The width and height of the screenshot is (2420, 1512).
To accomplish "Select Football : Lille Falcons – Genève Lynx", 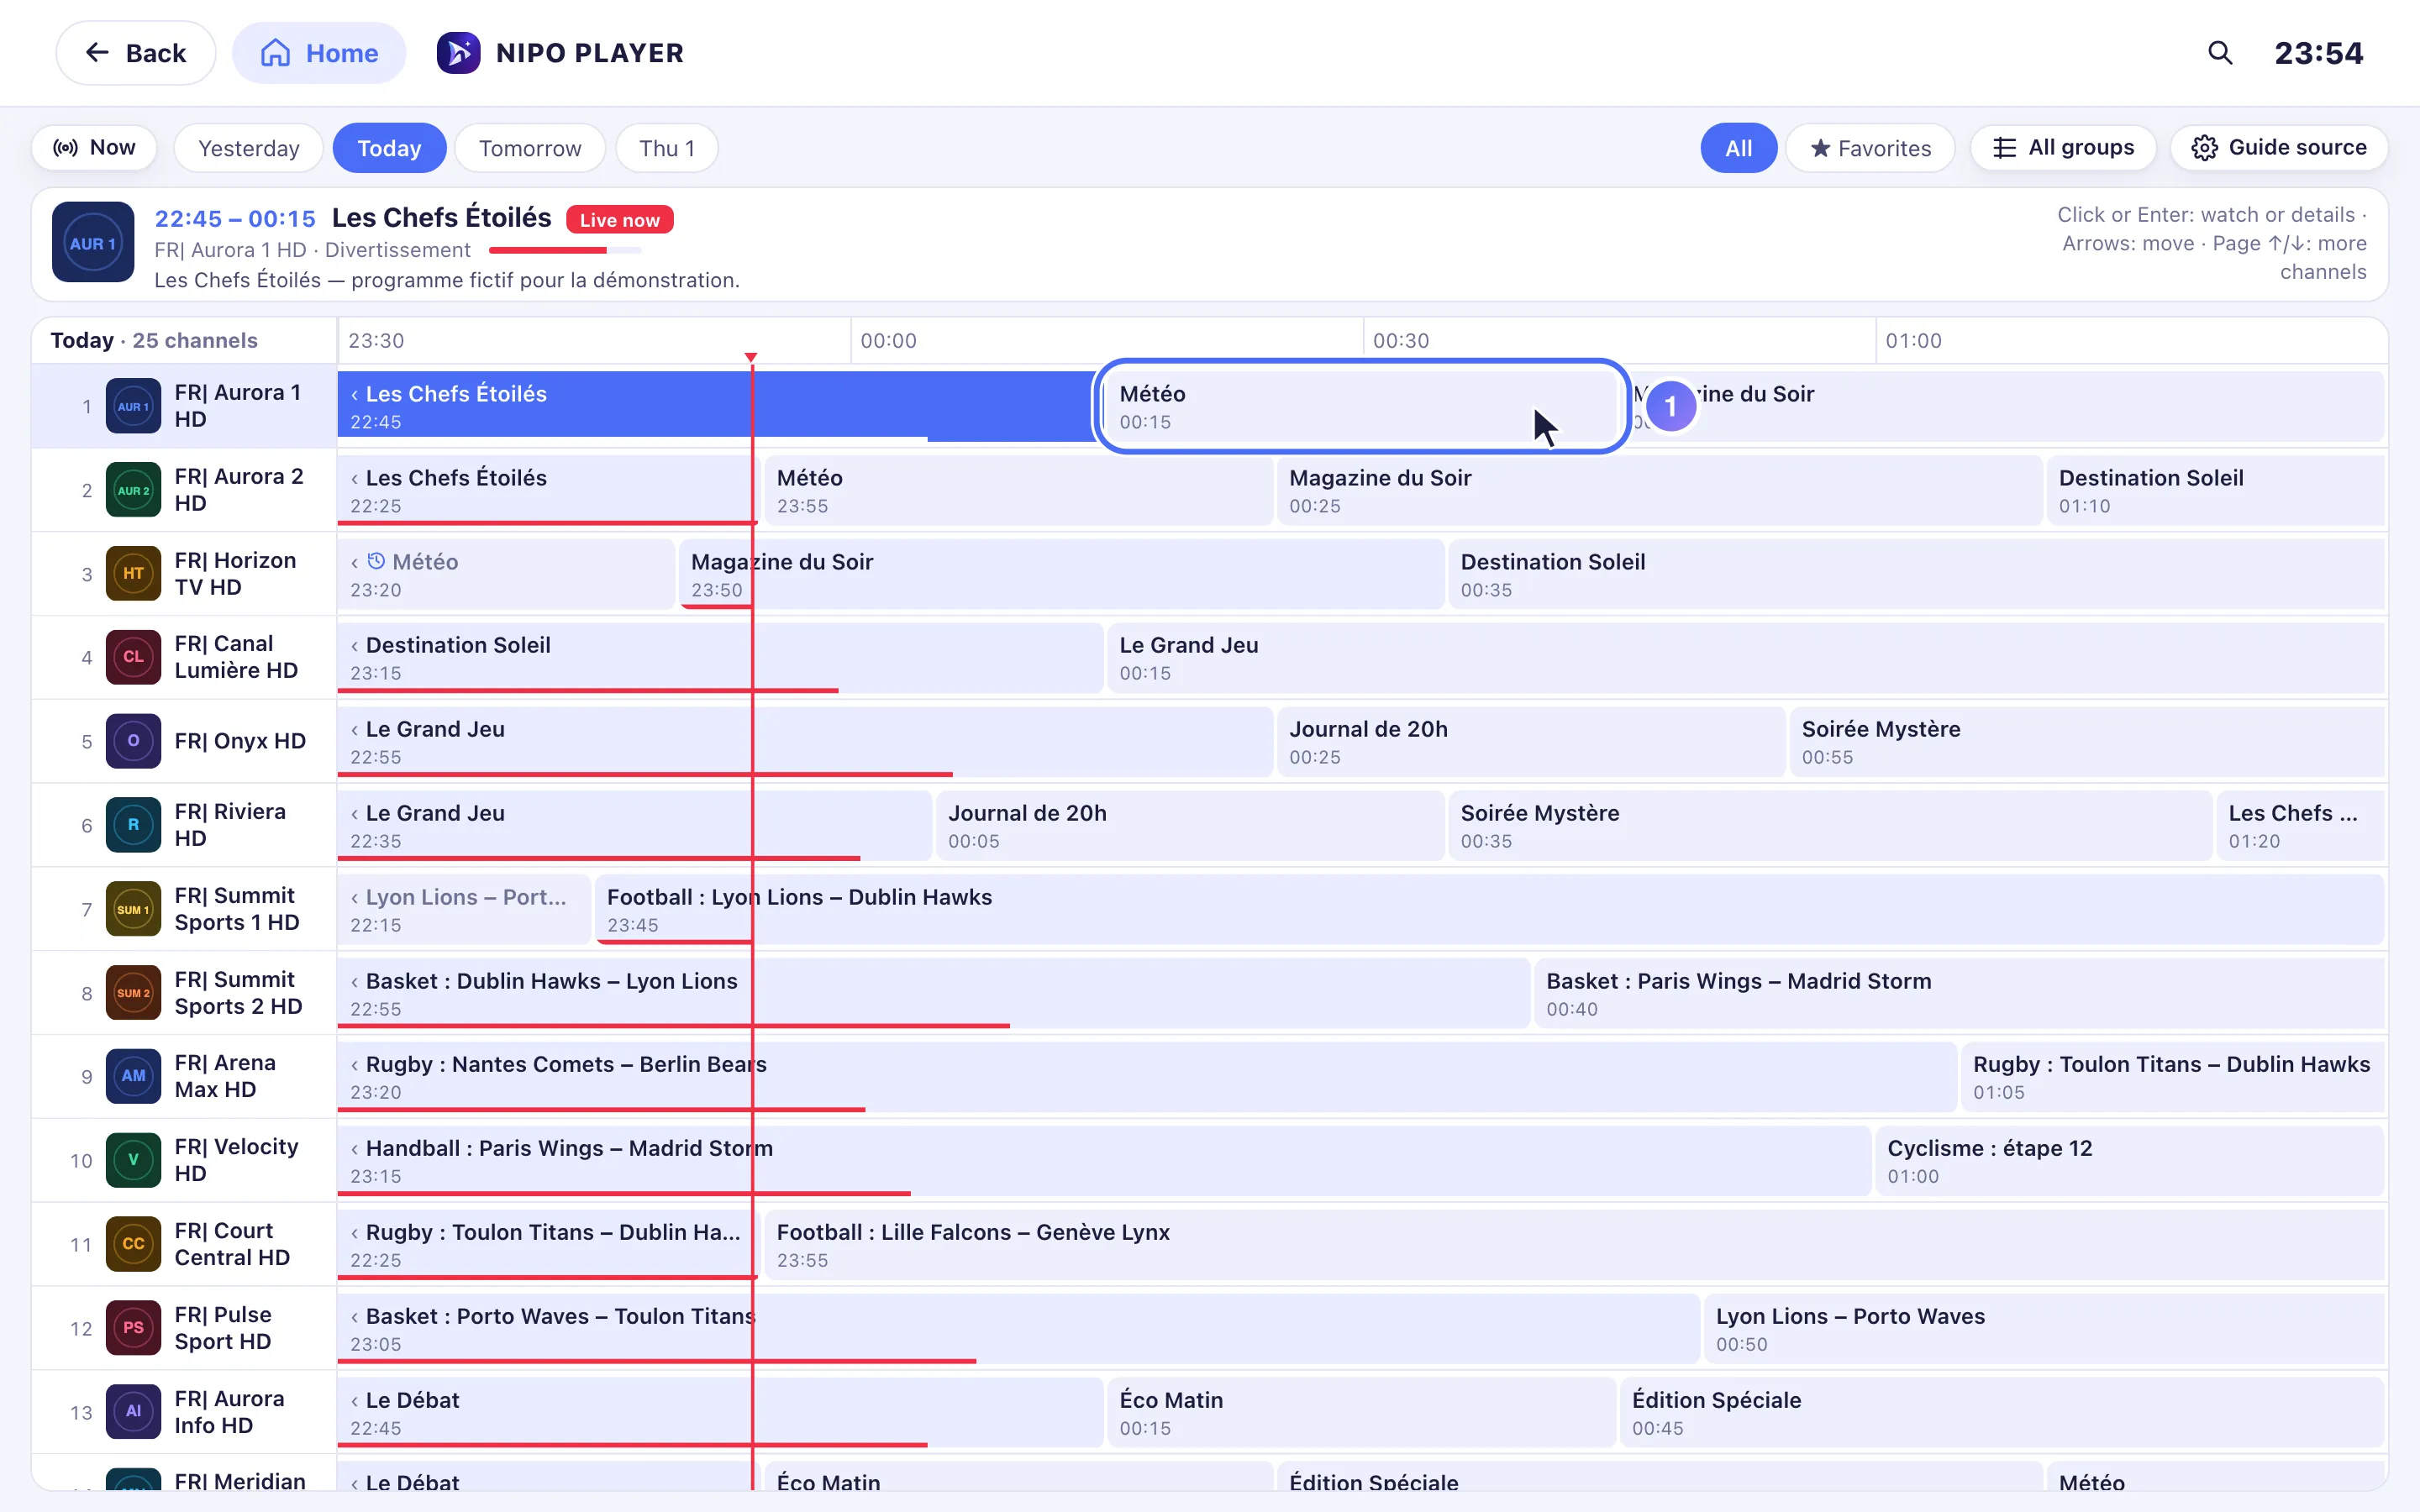I will tap(1574, 1244).
